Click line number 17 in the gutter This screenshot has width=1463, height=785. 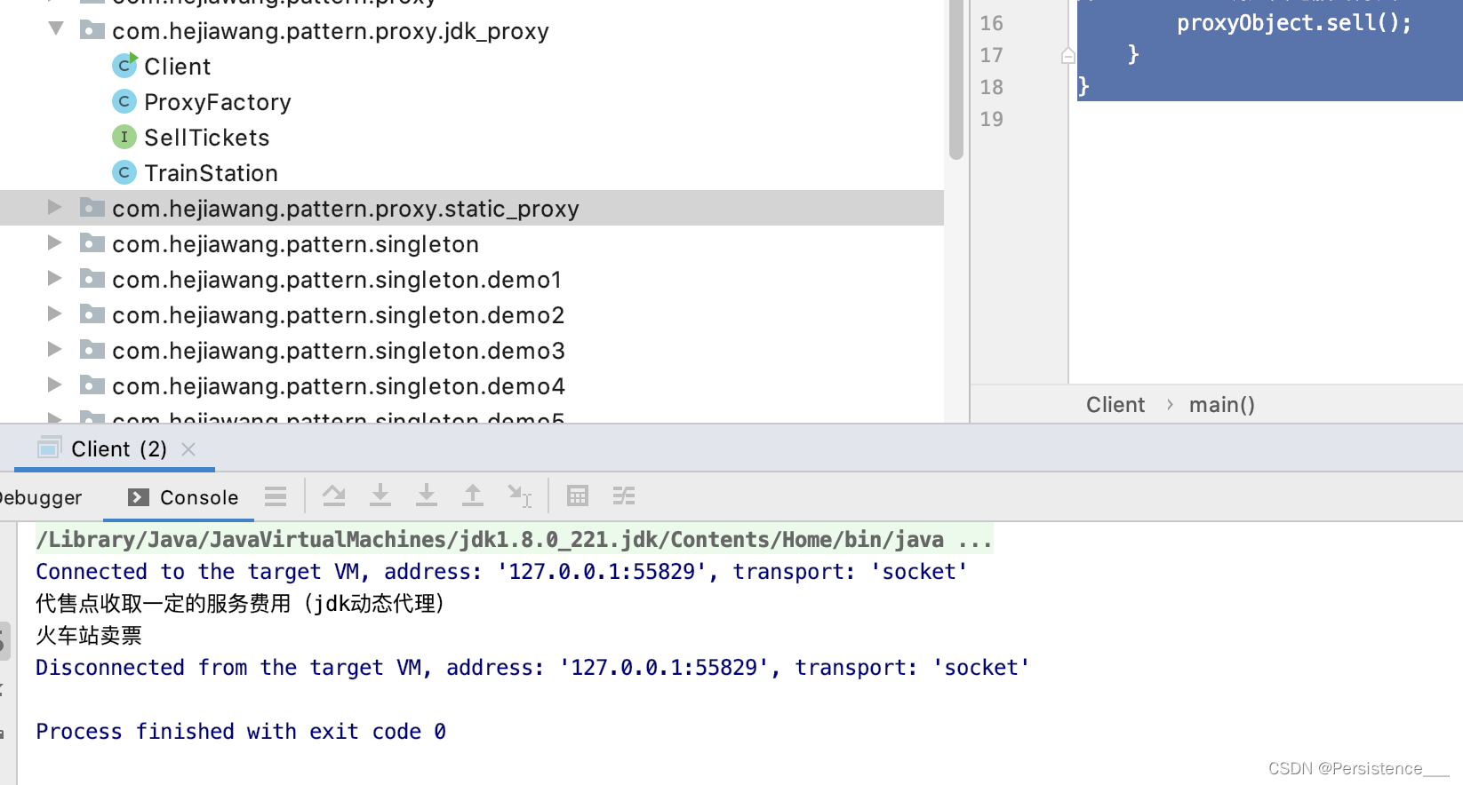pyautogui.click(x=992, y=55)
